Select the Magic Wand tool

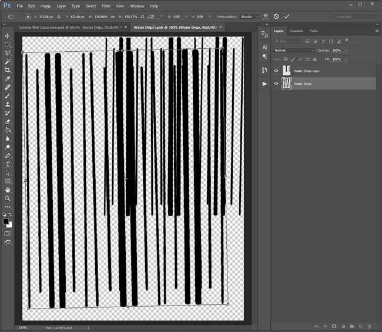tap(8, 61)
